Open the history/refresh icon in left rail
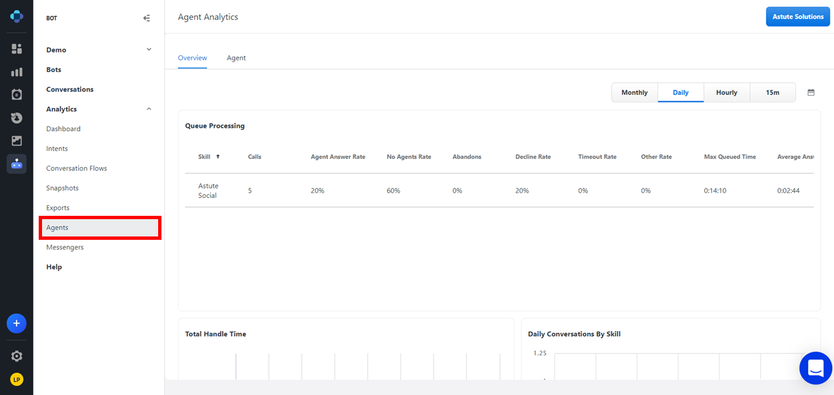Screen dimensions: 834x395 coord(17,117)
